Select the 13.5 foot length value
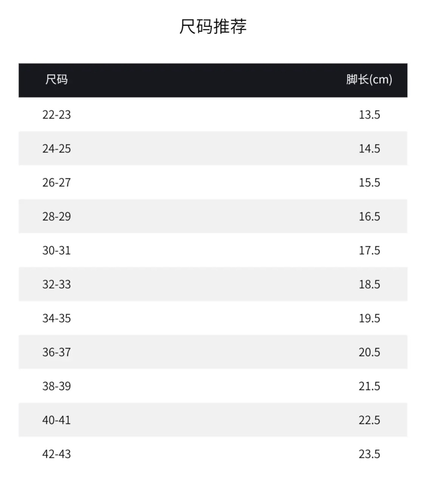425x488 pixels. [369, 115]
